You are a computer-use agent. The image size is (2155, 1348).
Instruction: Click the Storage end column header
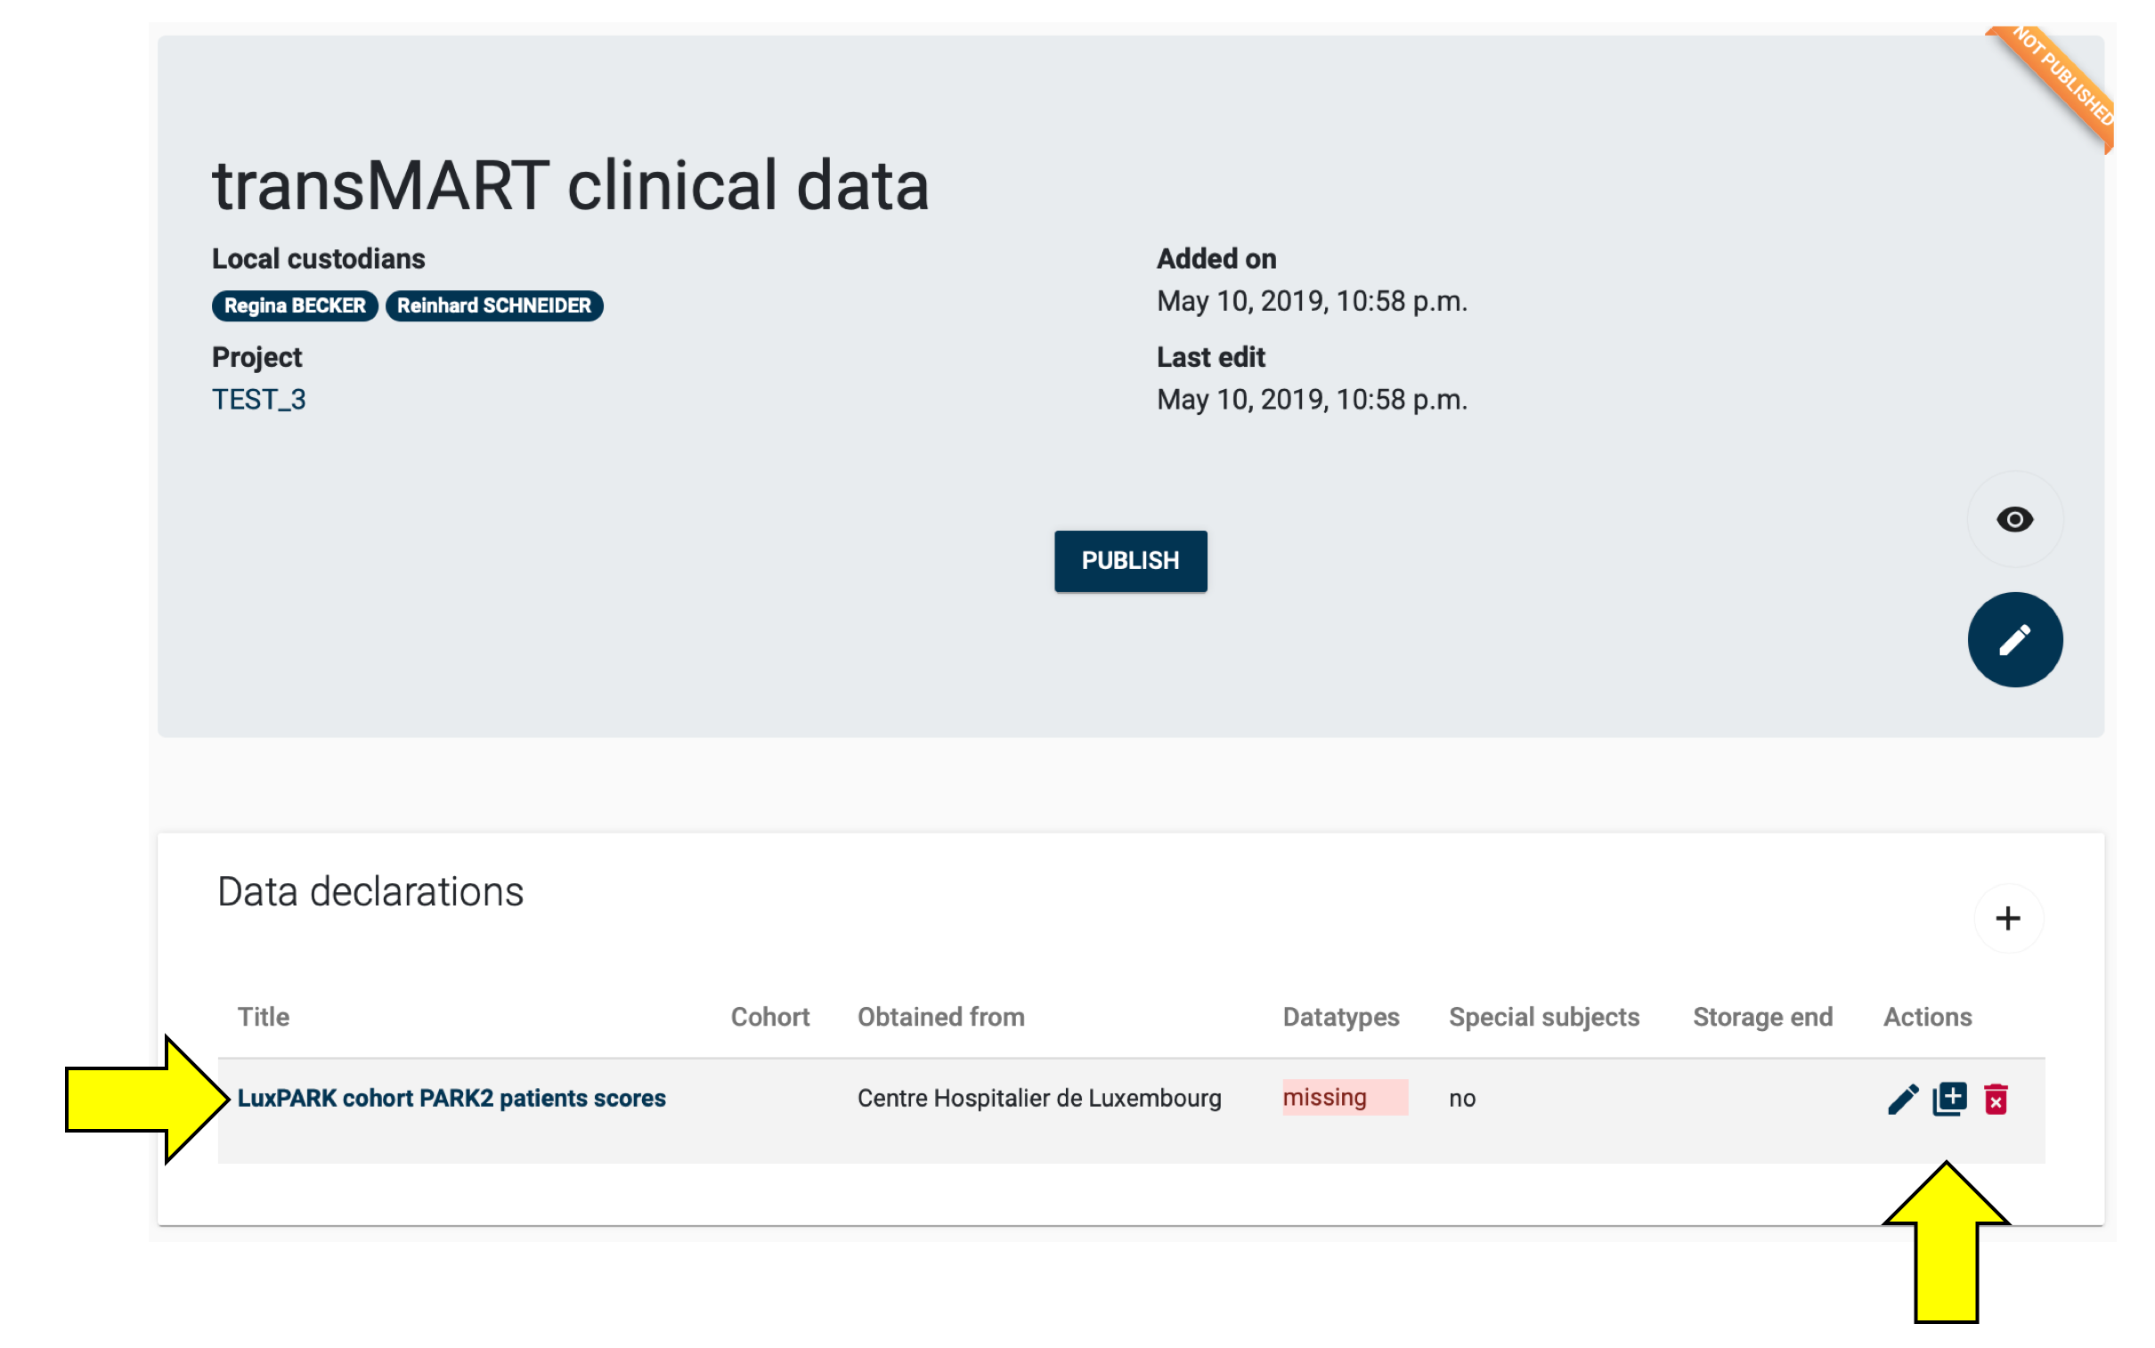[1761, 1017]
